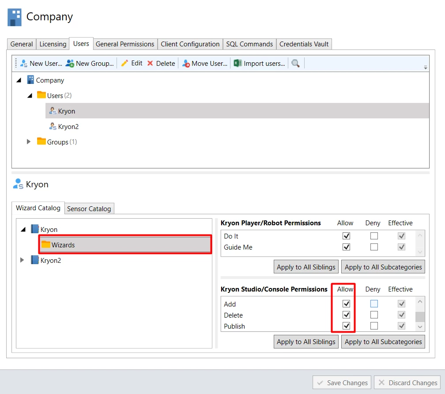The height and width of the screenshot is (394, 445).
Task: Toggle Deny checkbox for Add
Action: [x=374, y=304]
